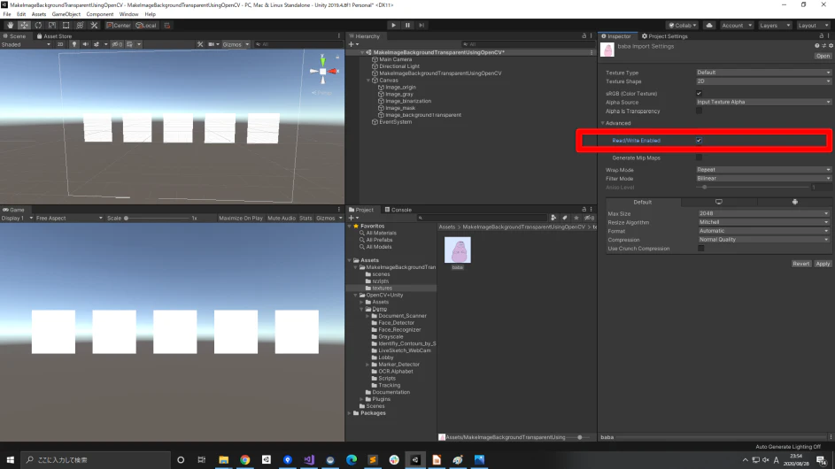Select the Rect transform tool

pos(66,25)
